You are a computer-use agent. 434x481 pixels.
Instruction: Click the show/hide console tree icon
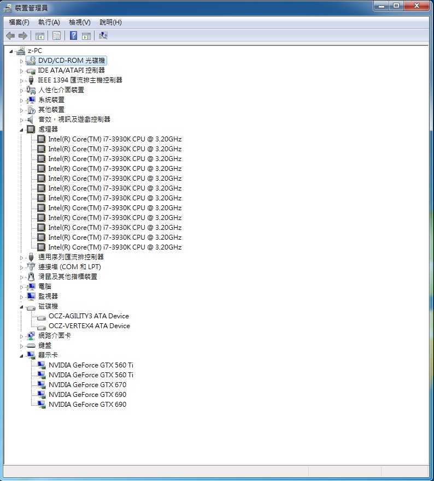tap(40, 36)
